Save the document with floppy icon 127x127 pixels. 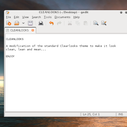click(x=30, y=23)
